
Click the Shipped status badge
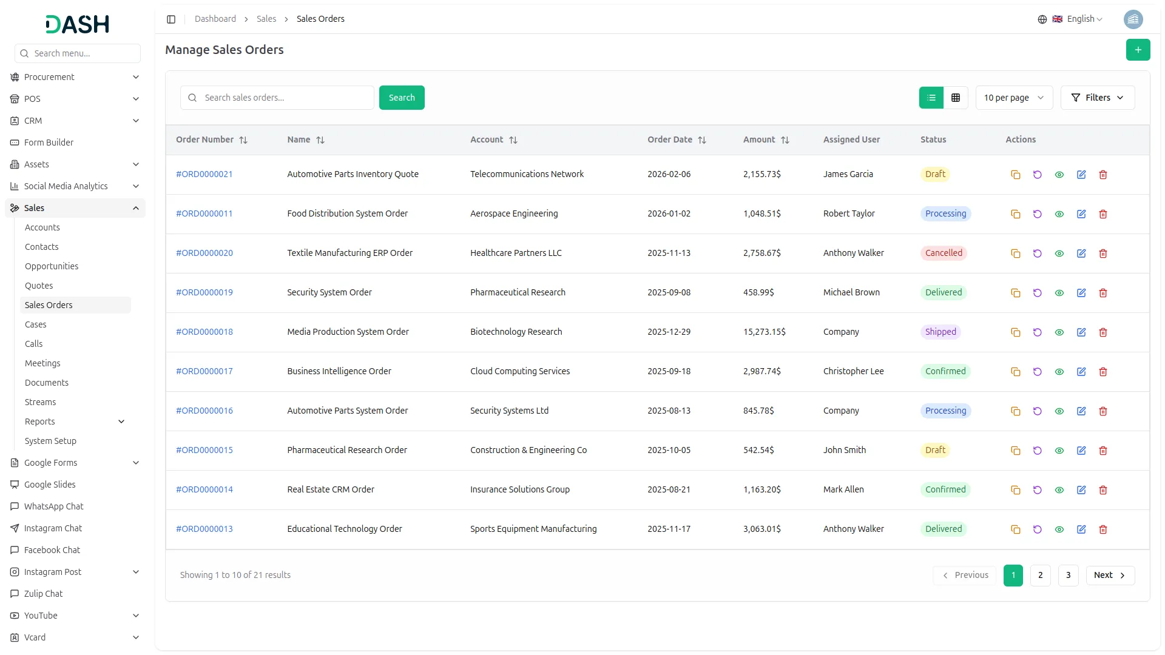[x=940, y=332]
